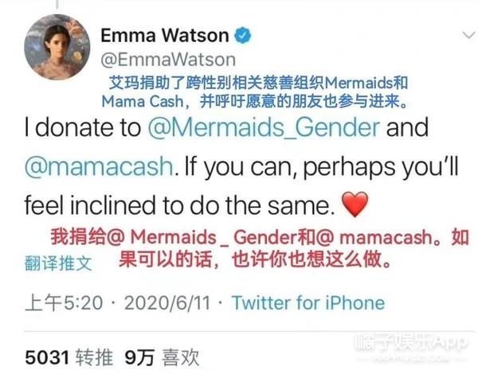
Task: Click the blue Chinese summary caption
Action: [x=255, y=92]
